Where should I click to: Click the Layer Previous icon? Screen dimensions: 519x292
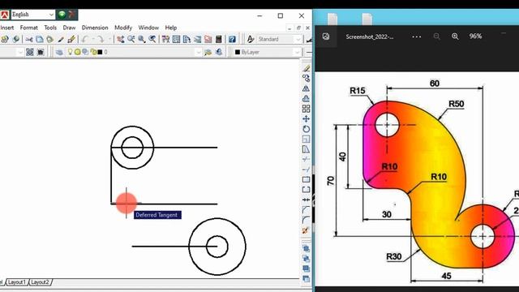219,52
